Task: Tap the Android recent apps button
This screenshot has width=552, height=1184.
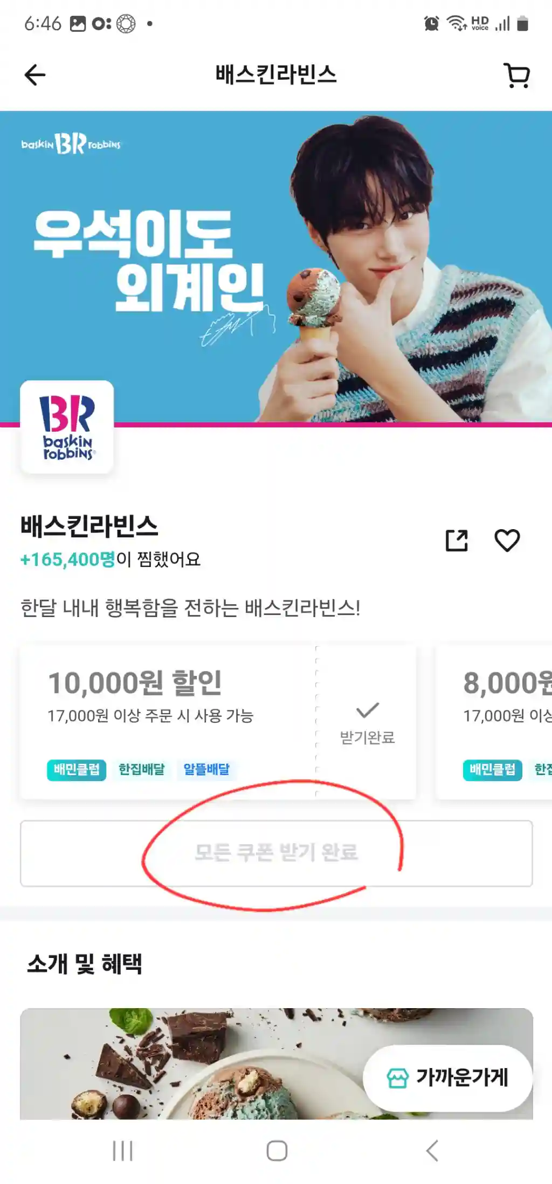Action: coord(122,1151)
